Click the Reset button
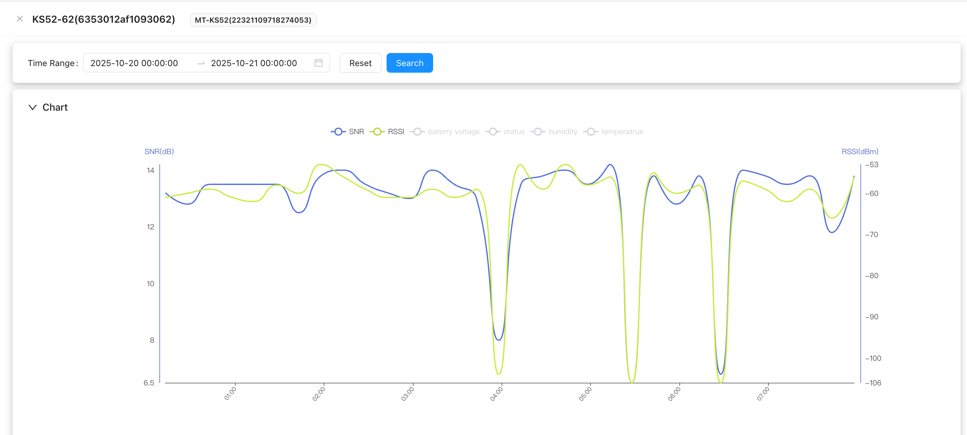 [360, 63]
